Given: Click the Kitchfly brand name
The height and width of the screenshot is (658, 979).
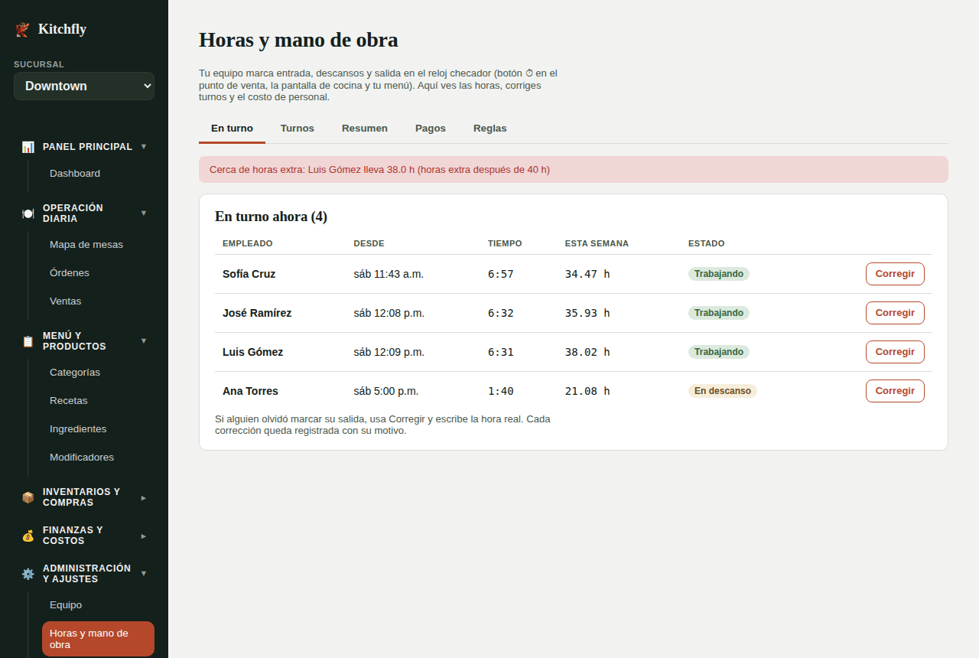Looking at the screenshot, I should click(62, 30).
